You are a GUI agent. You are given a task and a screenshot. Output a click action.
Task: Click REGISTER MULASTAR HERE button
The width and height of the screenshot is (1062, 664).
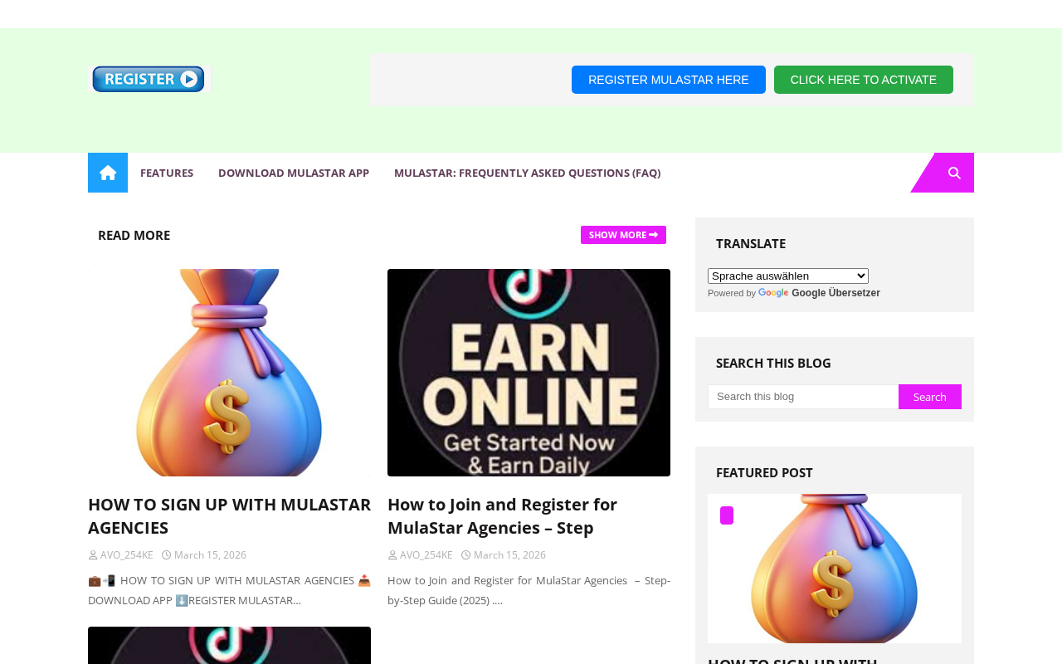pos(669,80)
